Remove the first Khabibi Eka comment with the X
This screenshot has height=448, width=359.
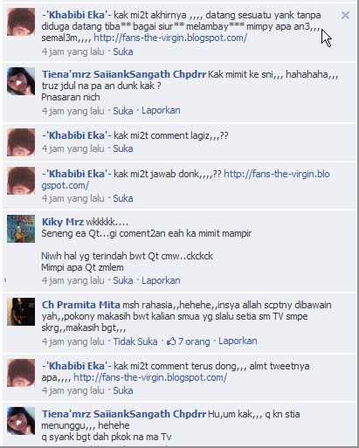click(345, 15)
